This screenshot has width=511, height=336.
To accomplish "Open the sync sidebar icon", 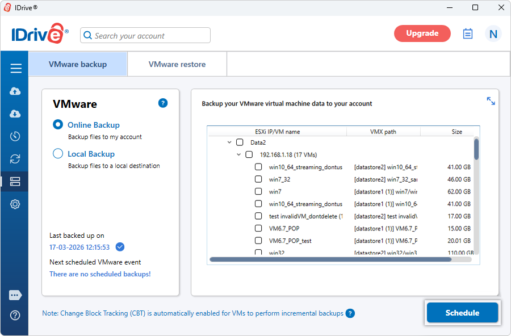I will [15, 159].
